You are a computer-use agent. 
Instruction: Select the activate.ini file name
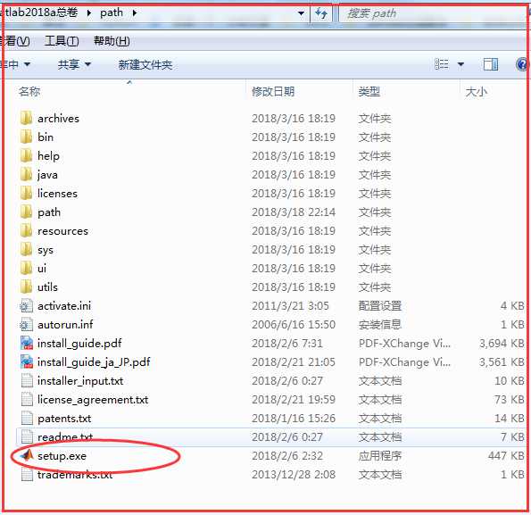64,306
